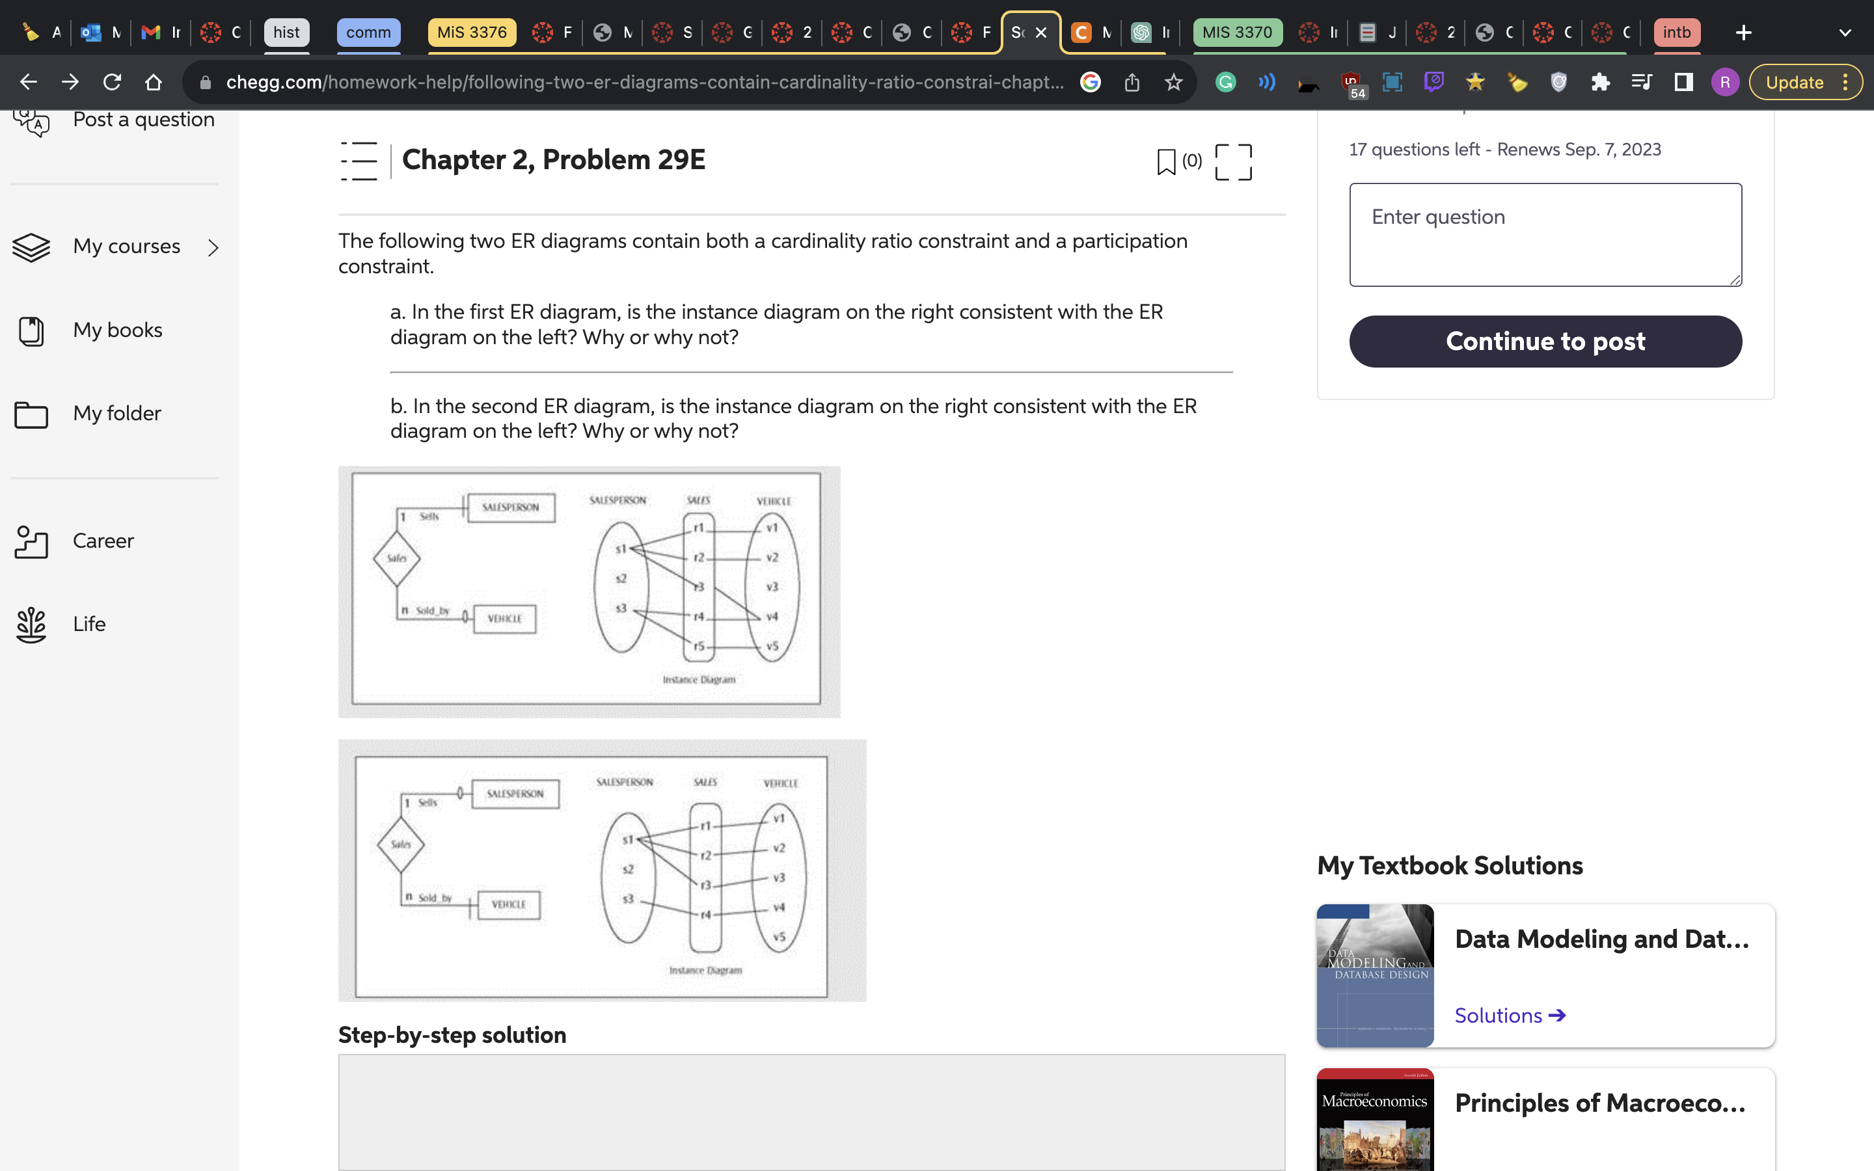Star this page as bookmark

1173,82
